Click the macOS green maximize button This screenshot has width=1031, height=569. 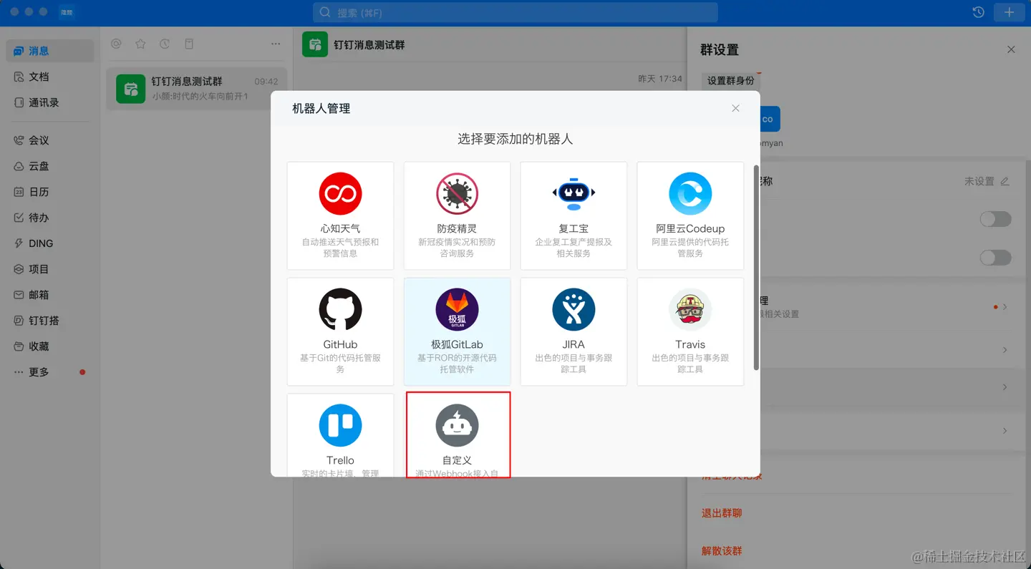pyautogui.click(x=43, y=12)
